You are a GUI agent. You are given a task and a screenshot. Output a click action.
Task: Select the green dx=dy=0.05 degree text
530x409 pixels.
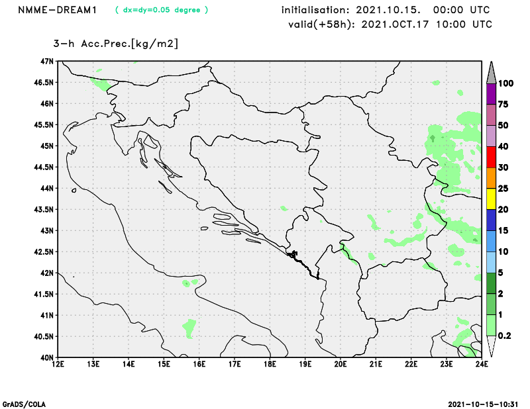(x=162, y=10)
